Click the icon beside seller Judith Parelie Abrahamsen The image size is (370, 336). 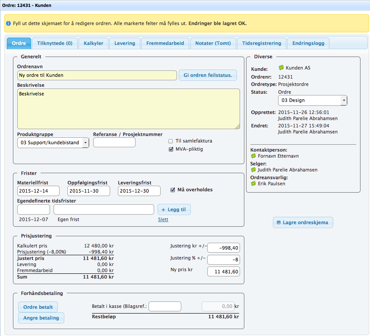point(253,170)
